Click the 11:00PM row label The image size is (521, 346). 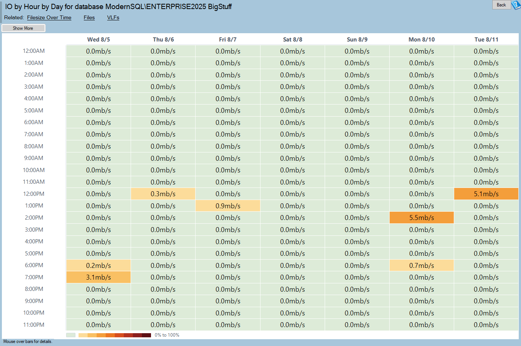pyautogui.click(x=34, y=325)
